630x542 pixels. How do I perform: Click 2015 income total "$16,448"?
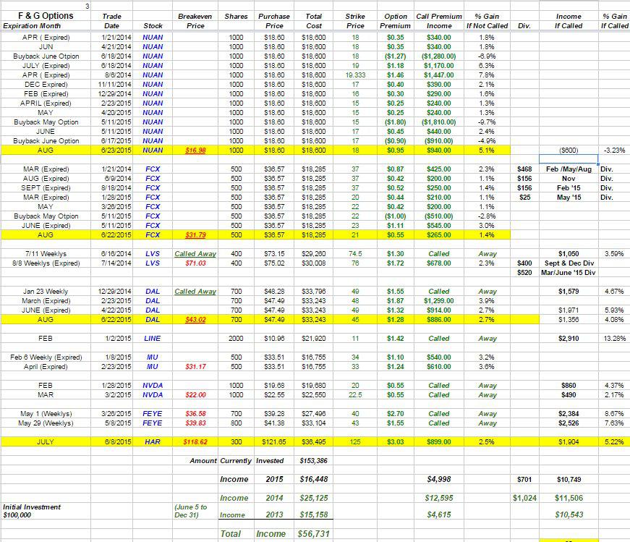click(314, 479)
